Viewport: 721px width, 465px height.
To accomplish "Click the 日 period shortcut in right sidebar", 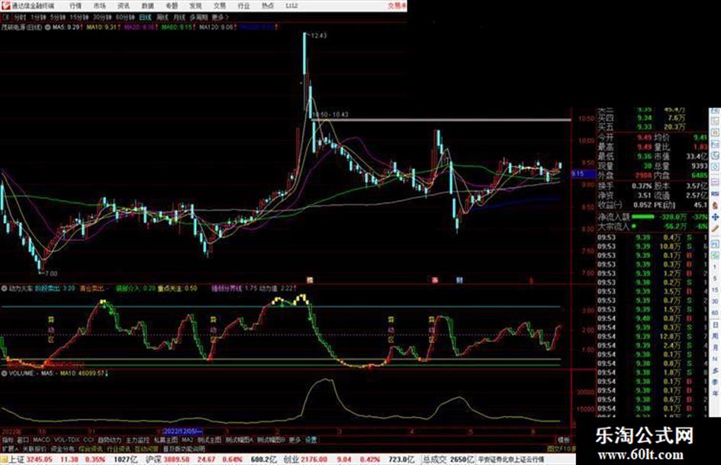I will pyautogui.click(x=715, y=325).
